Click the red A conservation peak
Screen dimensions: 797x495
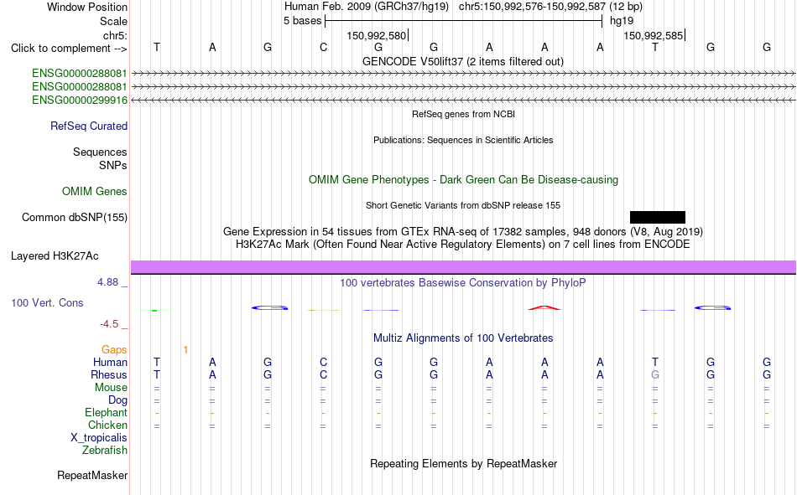[544, 307]
